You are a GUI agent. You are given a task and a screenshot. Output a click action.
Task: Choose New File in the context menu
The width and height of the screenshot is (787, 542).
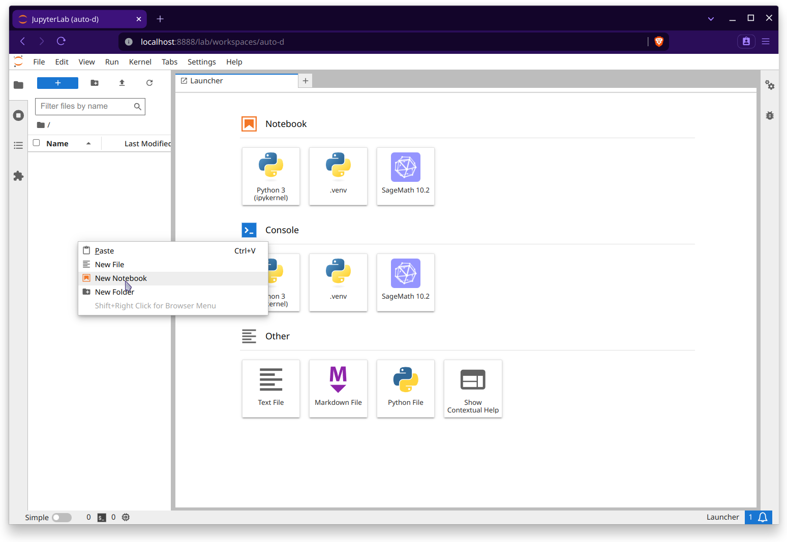(109, 265)
